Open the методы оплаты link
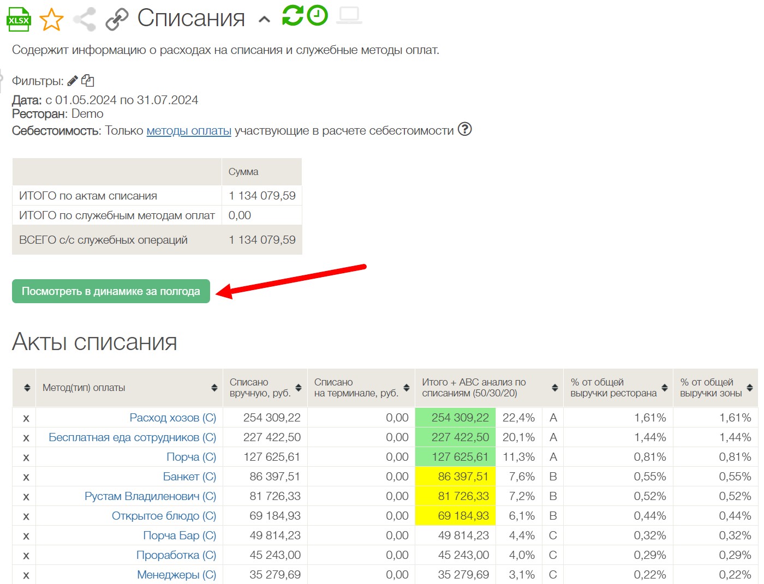Image resolution: width=764 pixels, height=584 pixels. coord(189,131)
